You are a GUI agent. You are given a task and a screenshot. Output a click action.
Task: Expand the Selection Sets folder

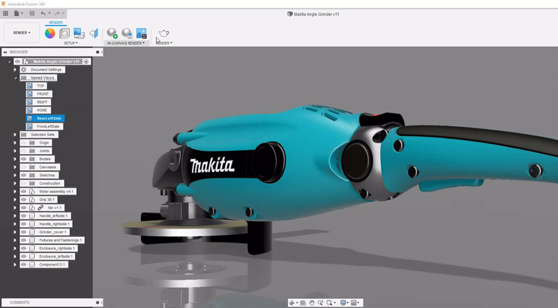pyautogui.click(x=15, y=134)
